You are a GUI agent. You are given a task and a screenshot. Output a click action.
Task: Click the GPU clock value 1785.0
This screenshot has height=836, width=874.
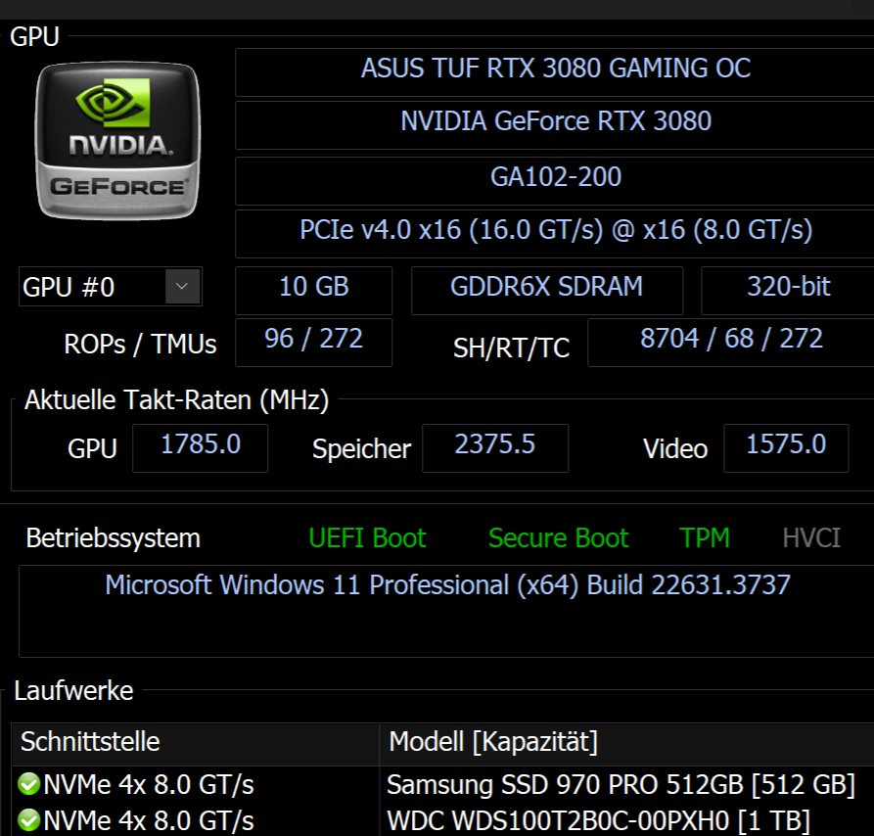point(200,448)
